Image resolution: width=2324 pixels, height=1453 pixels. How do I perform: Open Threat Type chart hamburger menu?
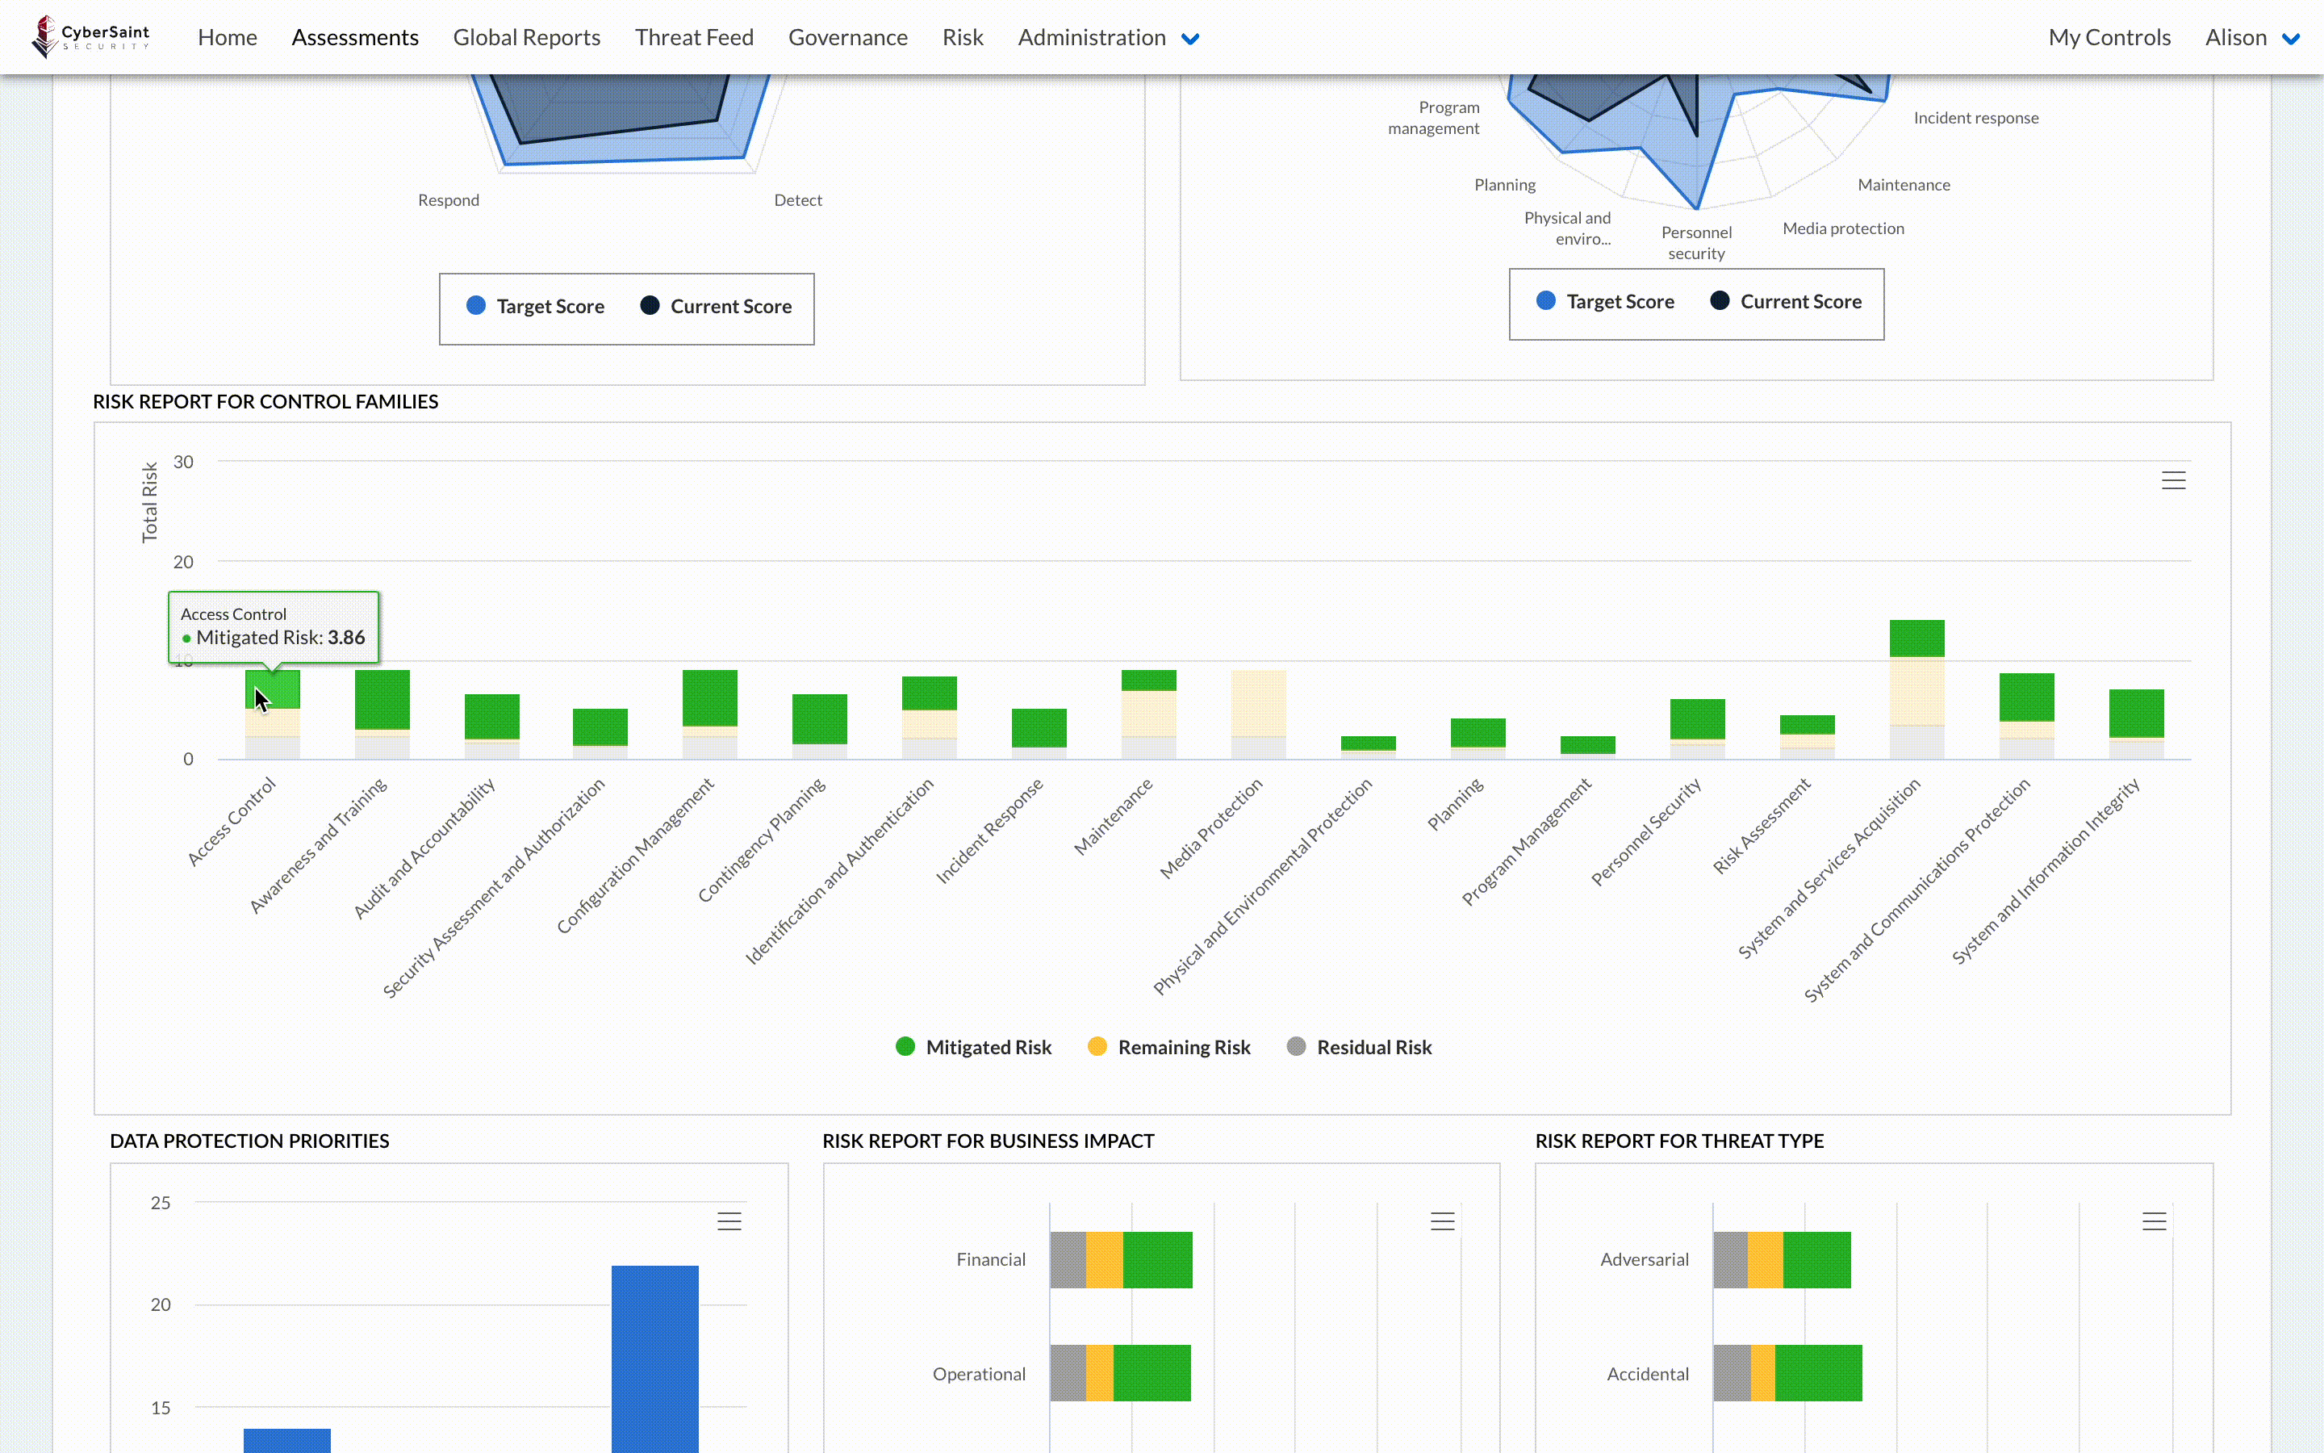click(2154, 1221)
